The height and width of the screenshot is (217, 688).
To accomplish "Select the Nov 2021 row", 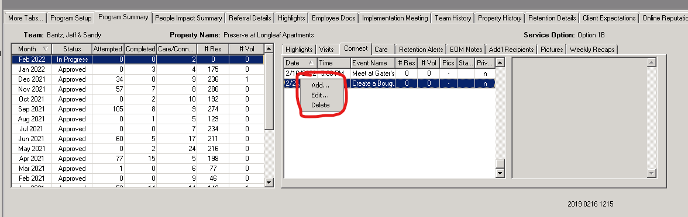I will click(x=138, y=89).
